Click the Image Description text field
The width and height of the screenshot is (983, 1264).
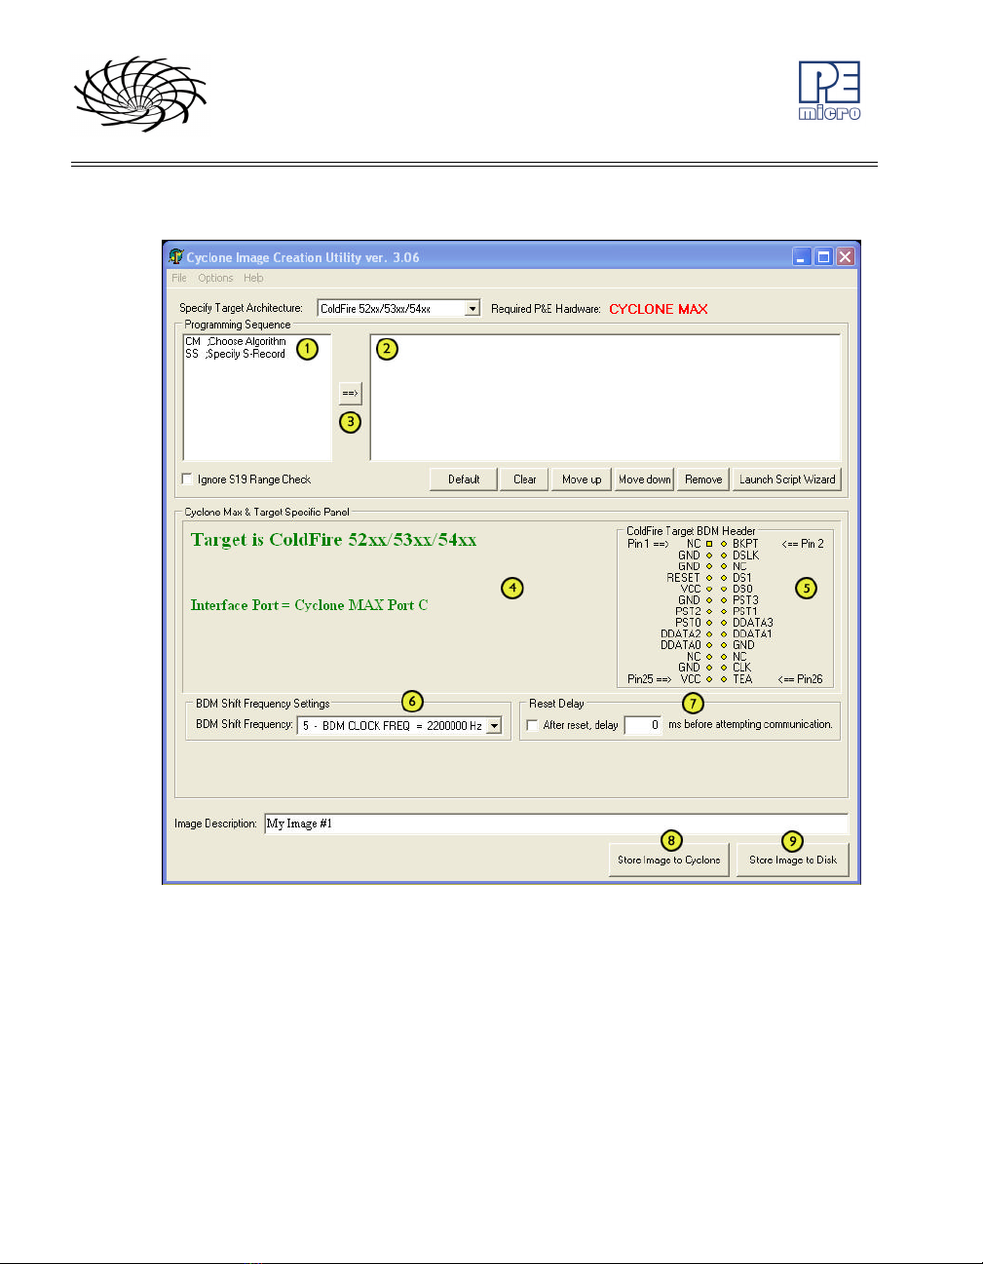556,824
